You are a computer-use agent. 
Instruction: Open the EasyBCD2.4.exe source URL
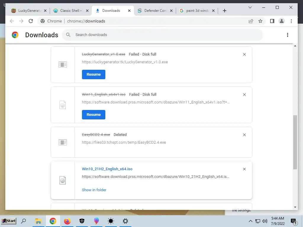tap(124, 142)
